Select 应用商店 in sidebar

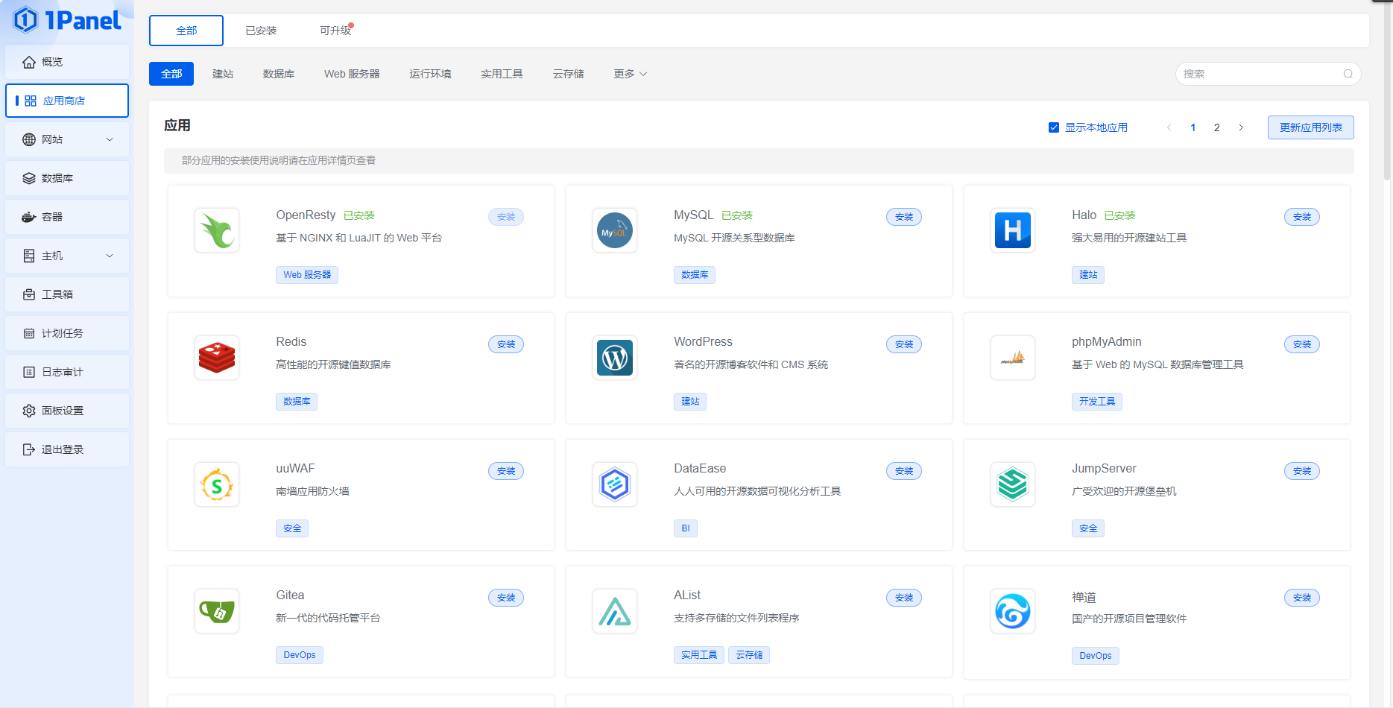(67, 101)
